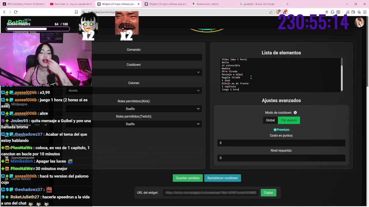Click the subscribers 64/100 progress bar
The height and width of the screenshot is (207, 369).
(x=38, y=29)
